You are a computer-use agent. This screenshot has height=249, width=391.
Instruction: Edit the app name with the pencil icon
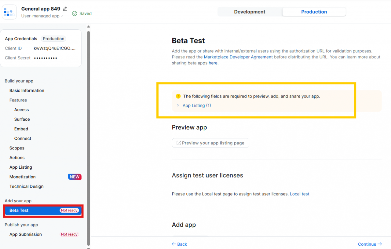(x=65, y=9)
